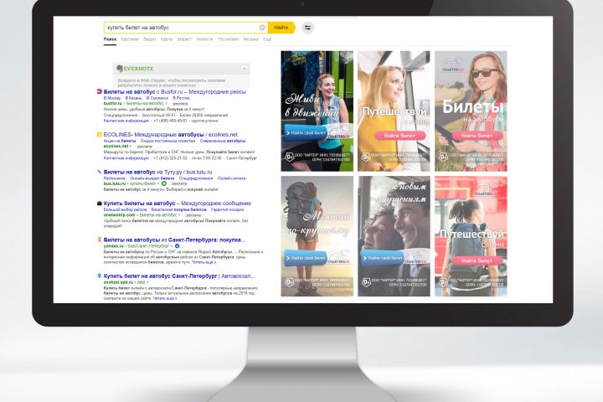Image resolution: width=603 pixels, height=402 pixels.
Task: Open the ТВ онлайн tab
Action: click(229, 39)
